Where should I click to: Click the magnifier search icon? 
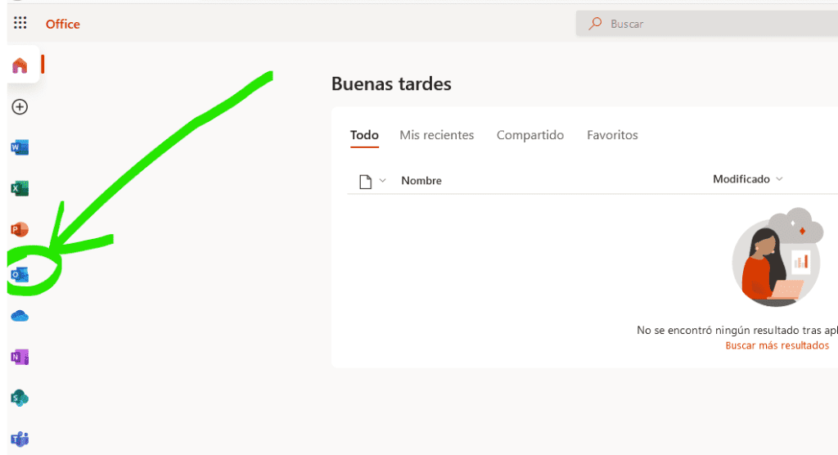[595, 24]
